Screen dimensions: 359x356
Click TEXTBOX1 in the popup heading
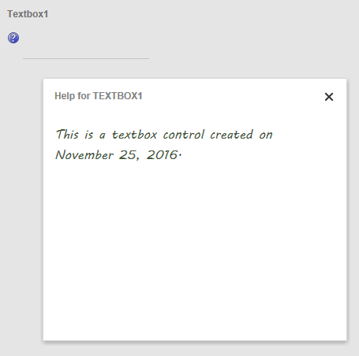118,96
